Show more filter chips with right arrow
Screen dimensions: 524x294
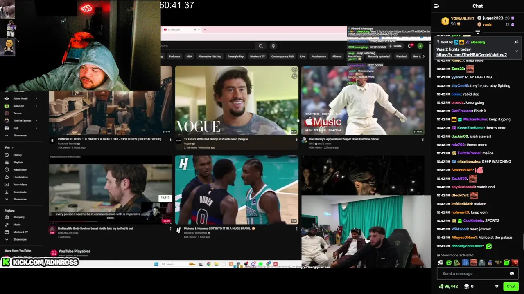tap(423, 56)
